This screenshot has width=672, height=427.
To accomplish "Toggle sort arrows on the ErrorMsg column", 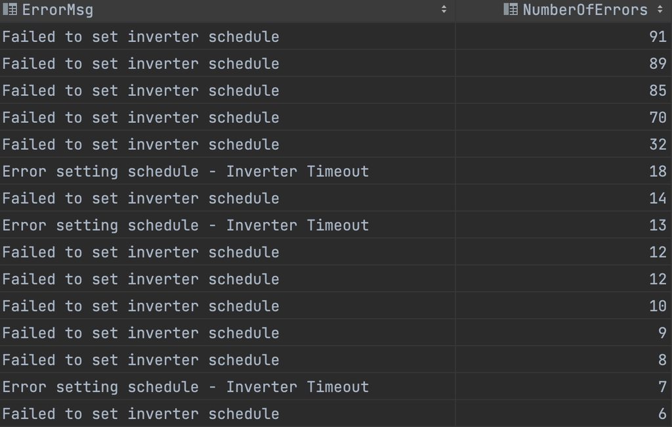I will click(x=444, y=10).
